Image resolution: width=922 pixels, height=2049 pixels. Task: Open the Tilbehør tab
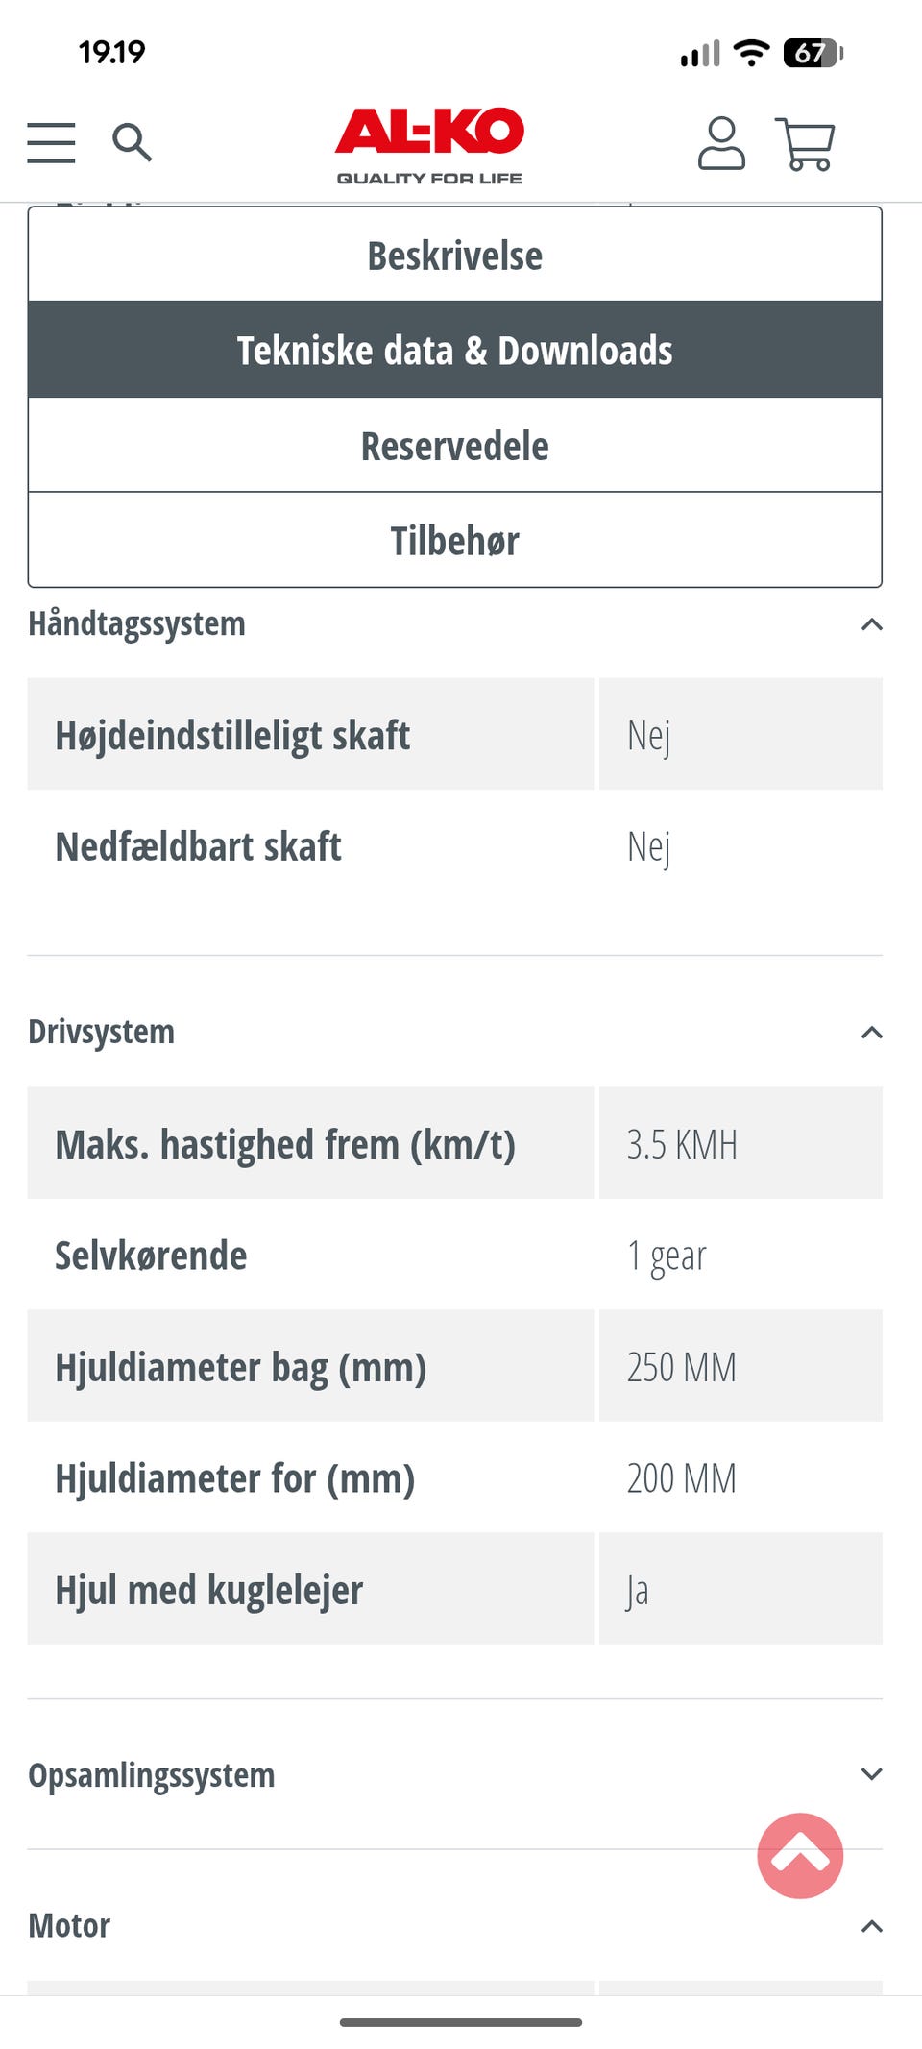pos(454,541)
